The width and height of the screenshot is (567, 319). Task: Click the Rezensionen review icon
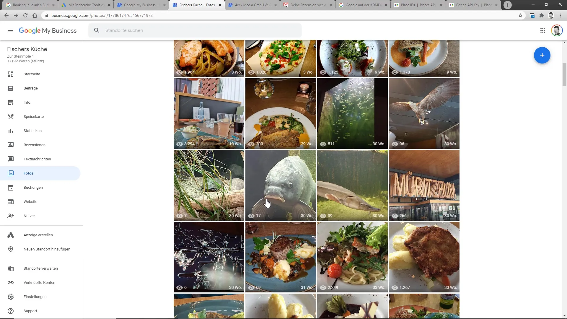tap(11, 145)
